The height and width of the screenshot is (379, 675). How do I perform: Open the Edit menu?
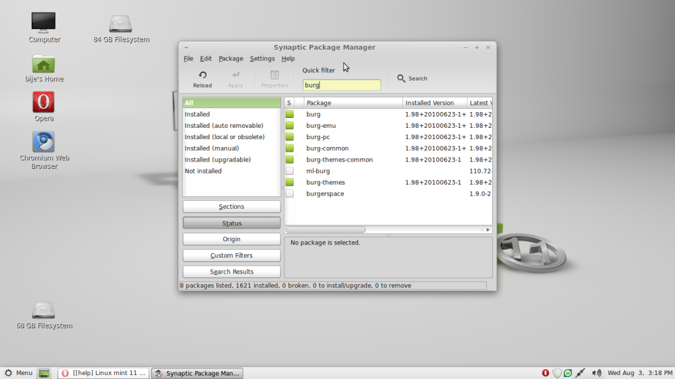(x=206, y=59)
